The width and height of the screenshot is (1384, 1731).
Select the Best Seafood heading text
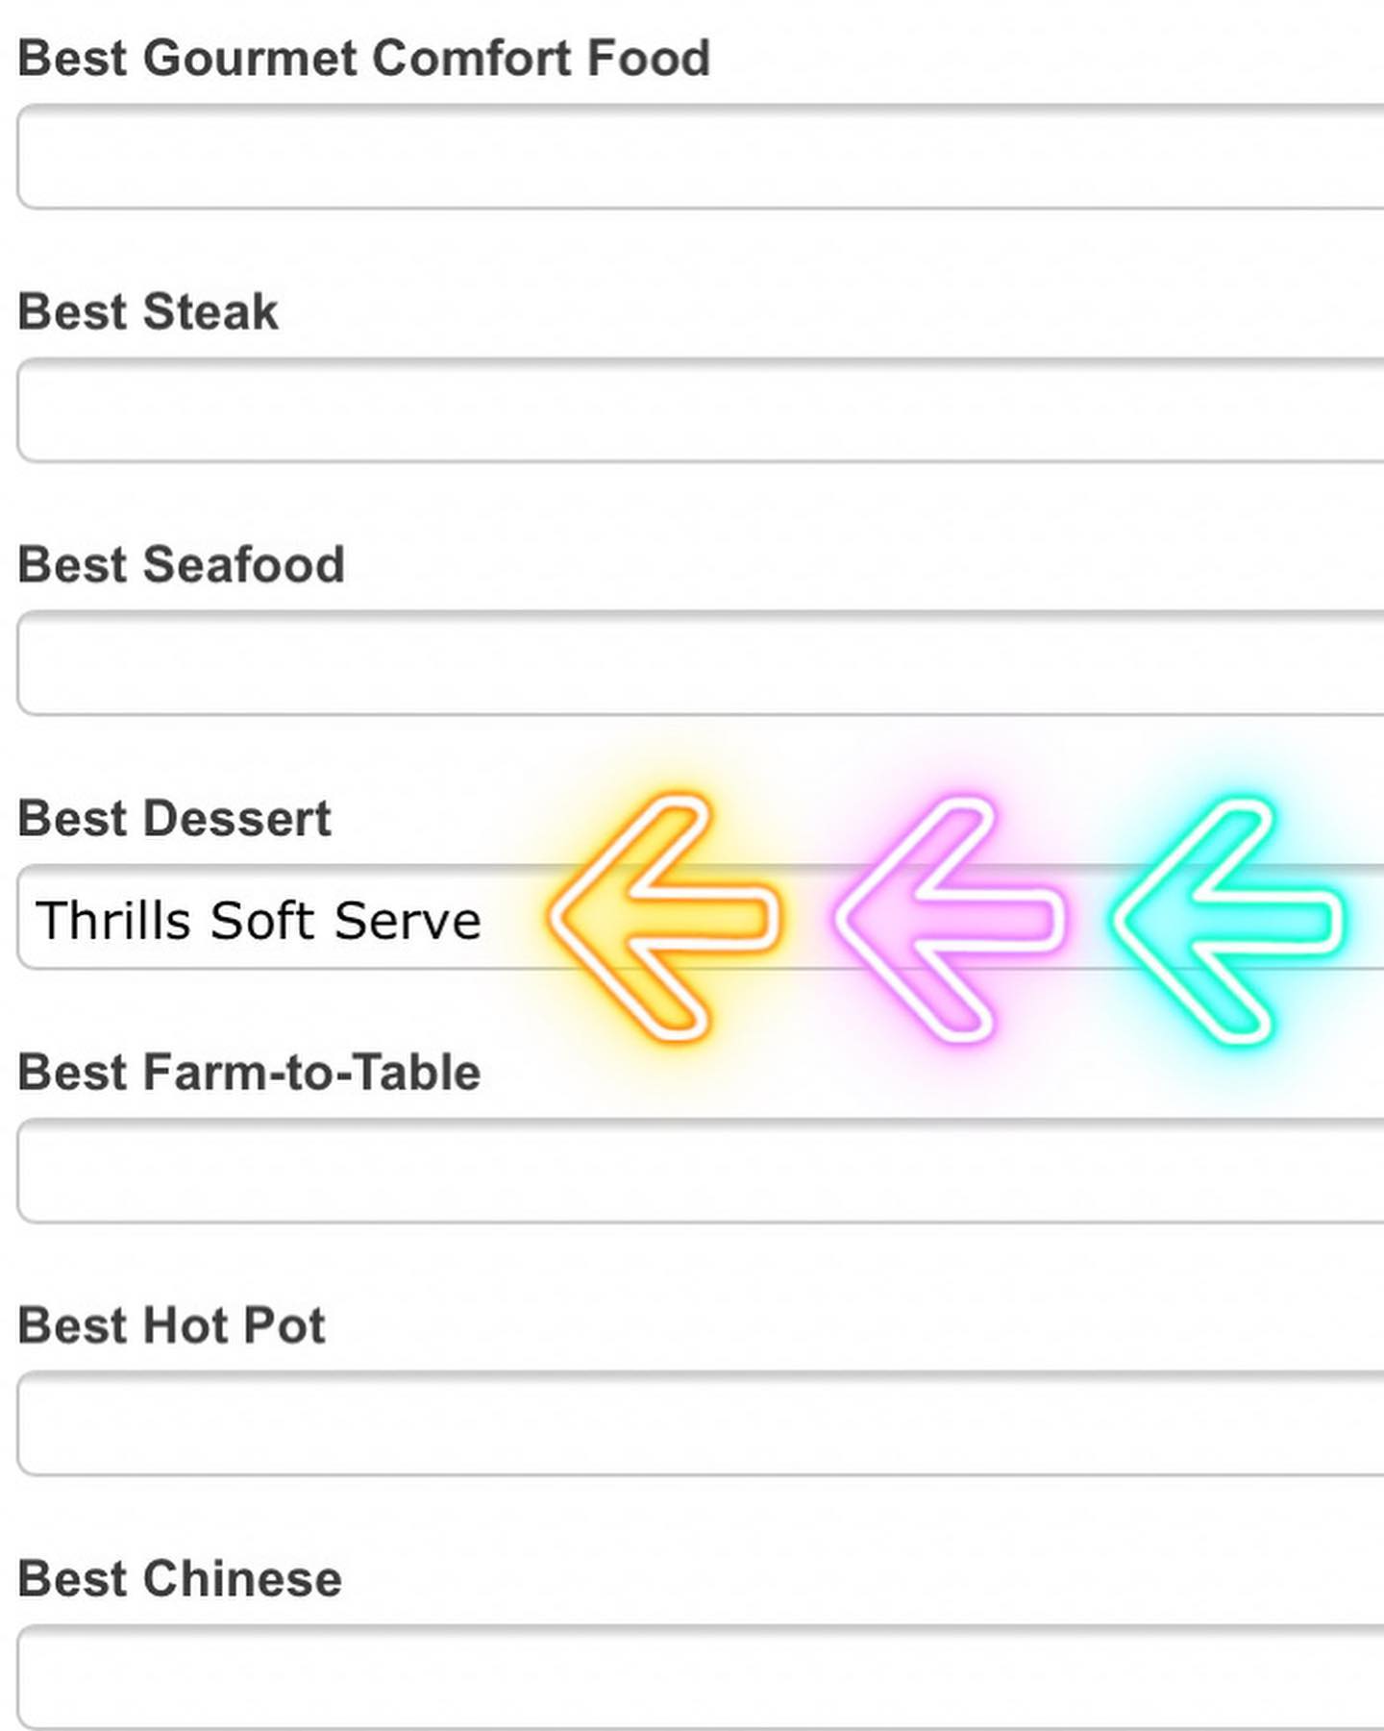coord(181,564)
